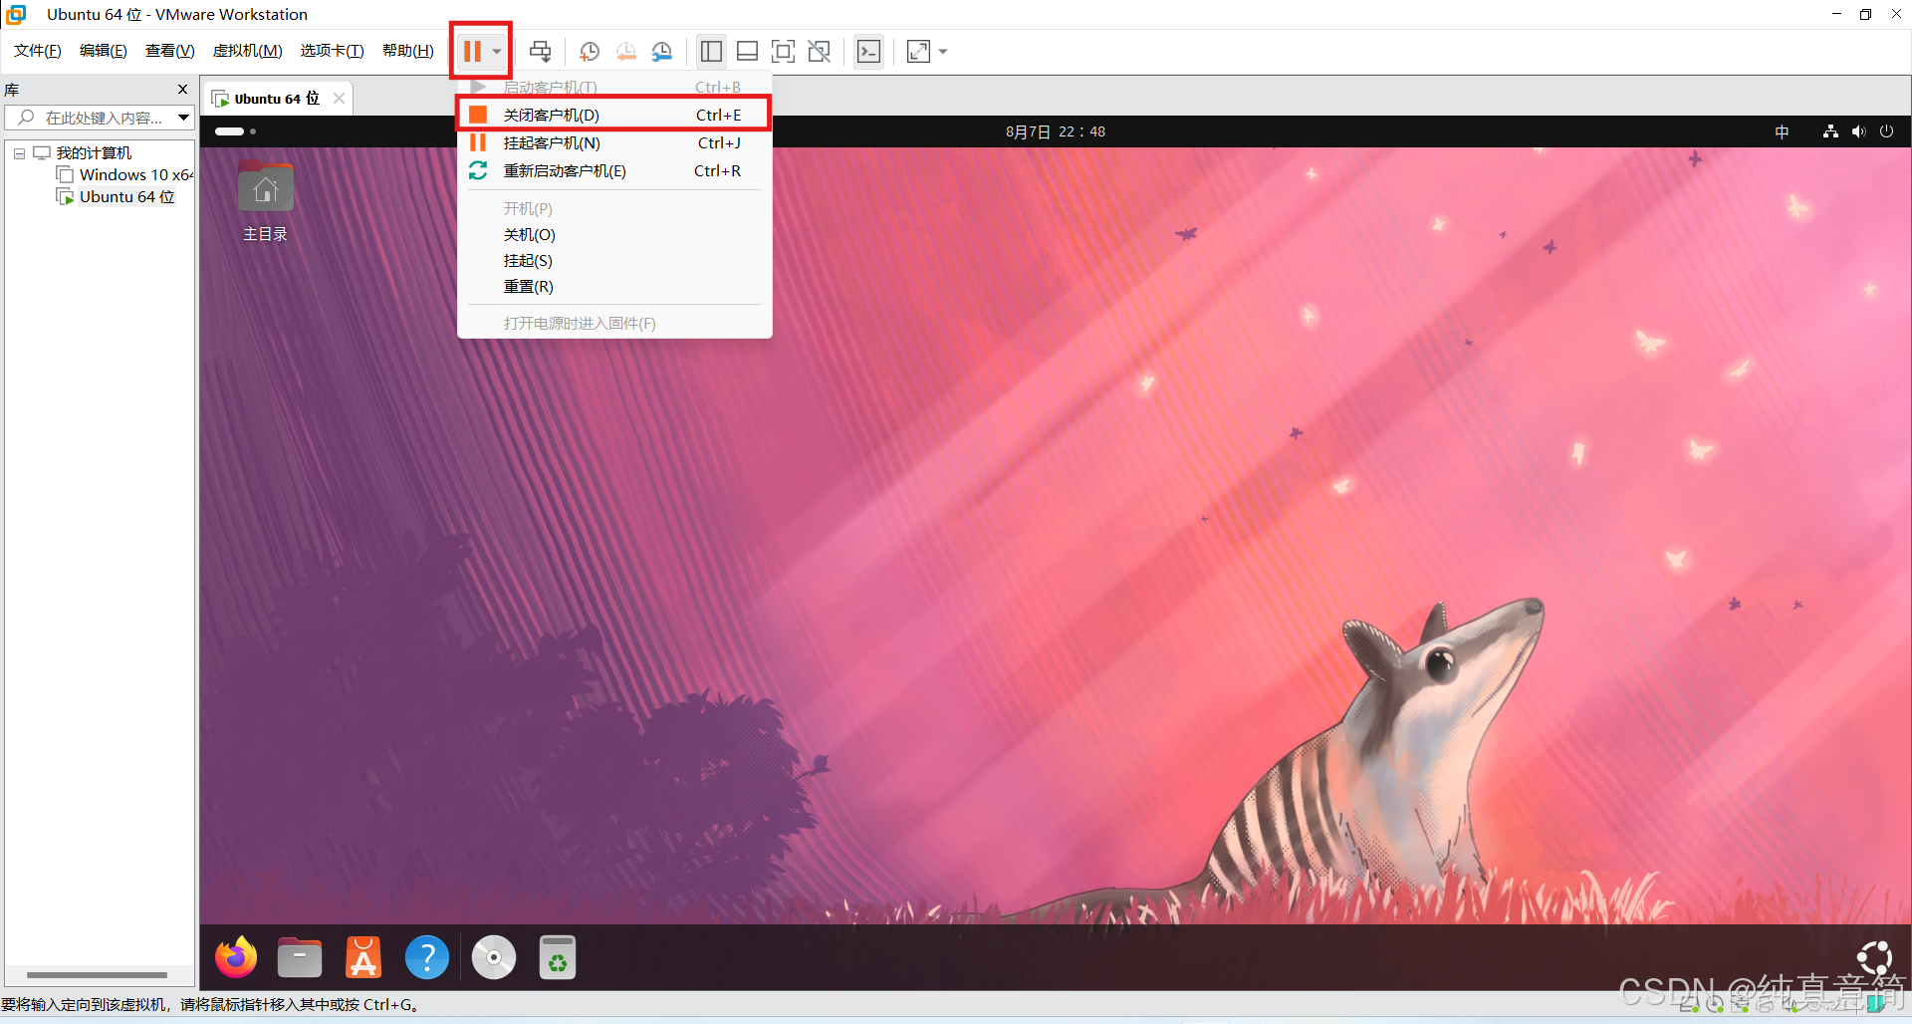Click the orange pause/suspend toolbar button

pyautogui.click(x=472, y=51)
